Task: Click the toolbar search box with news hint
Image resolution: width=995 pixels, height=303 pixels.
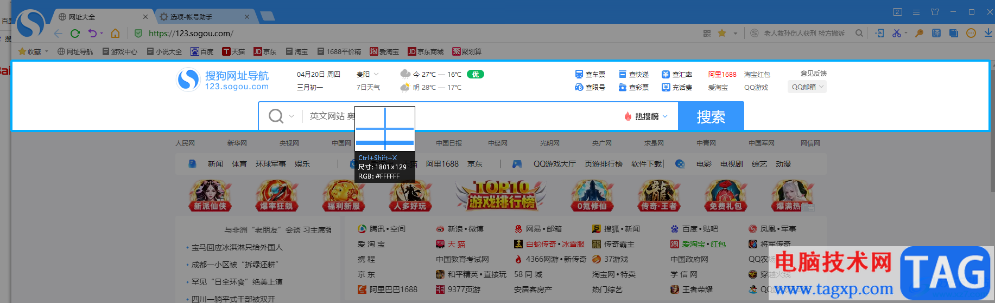Action: [x=804, y=34]
